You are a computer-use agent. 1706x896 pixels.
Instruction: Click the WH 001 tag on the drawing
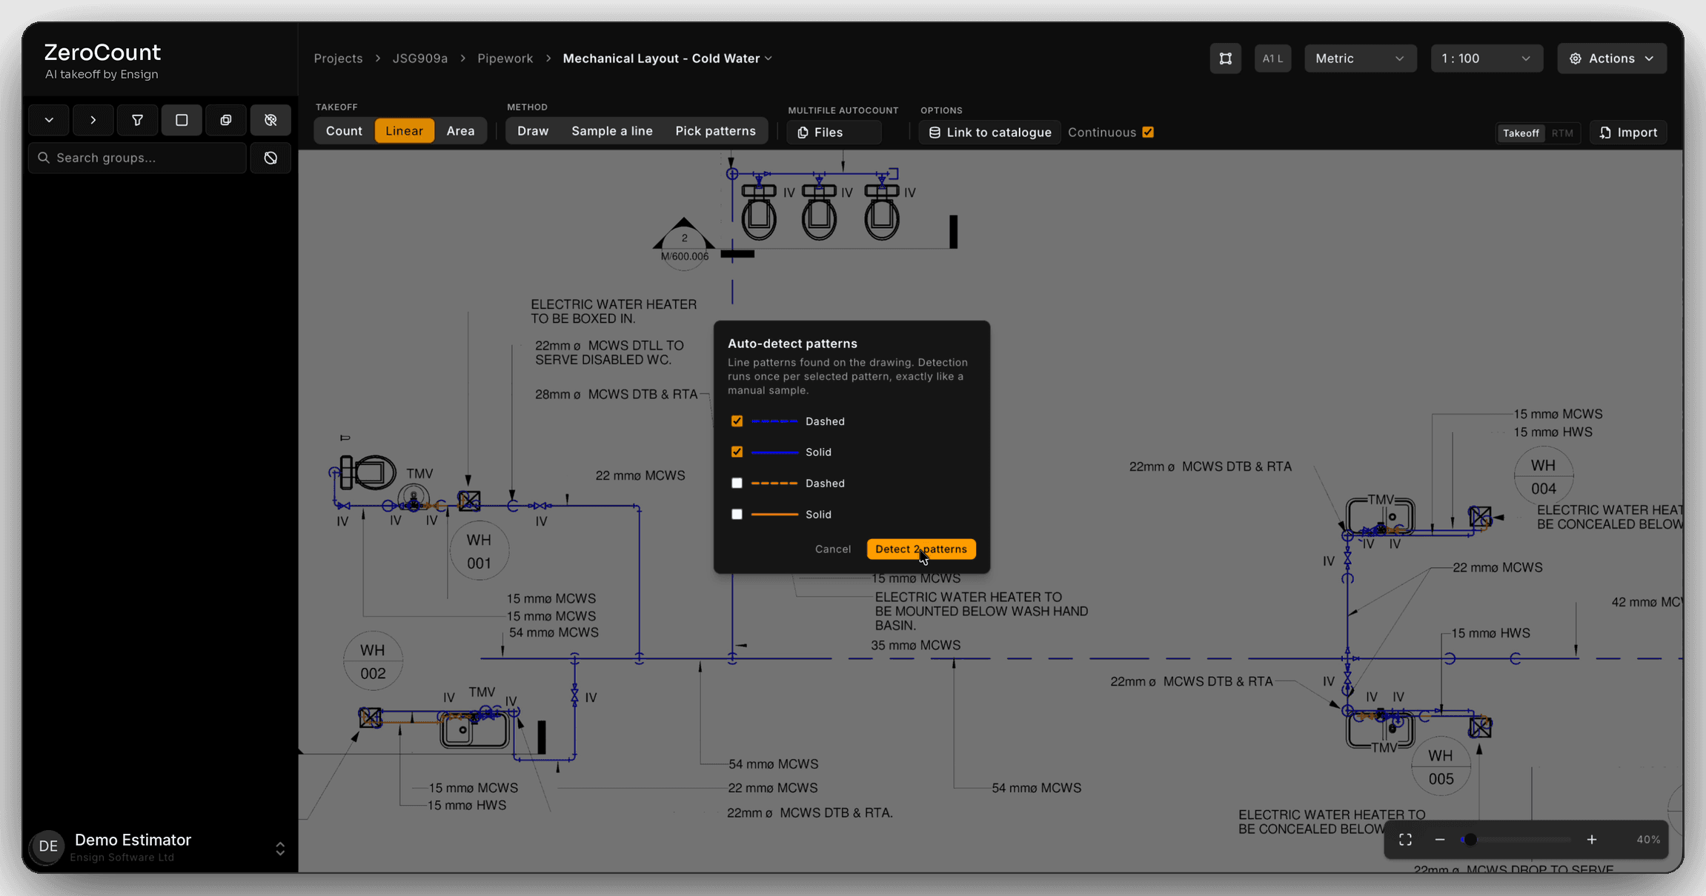(x=479, y=551)
